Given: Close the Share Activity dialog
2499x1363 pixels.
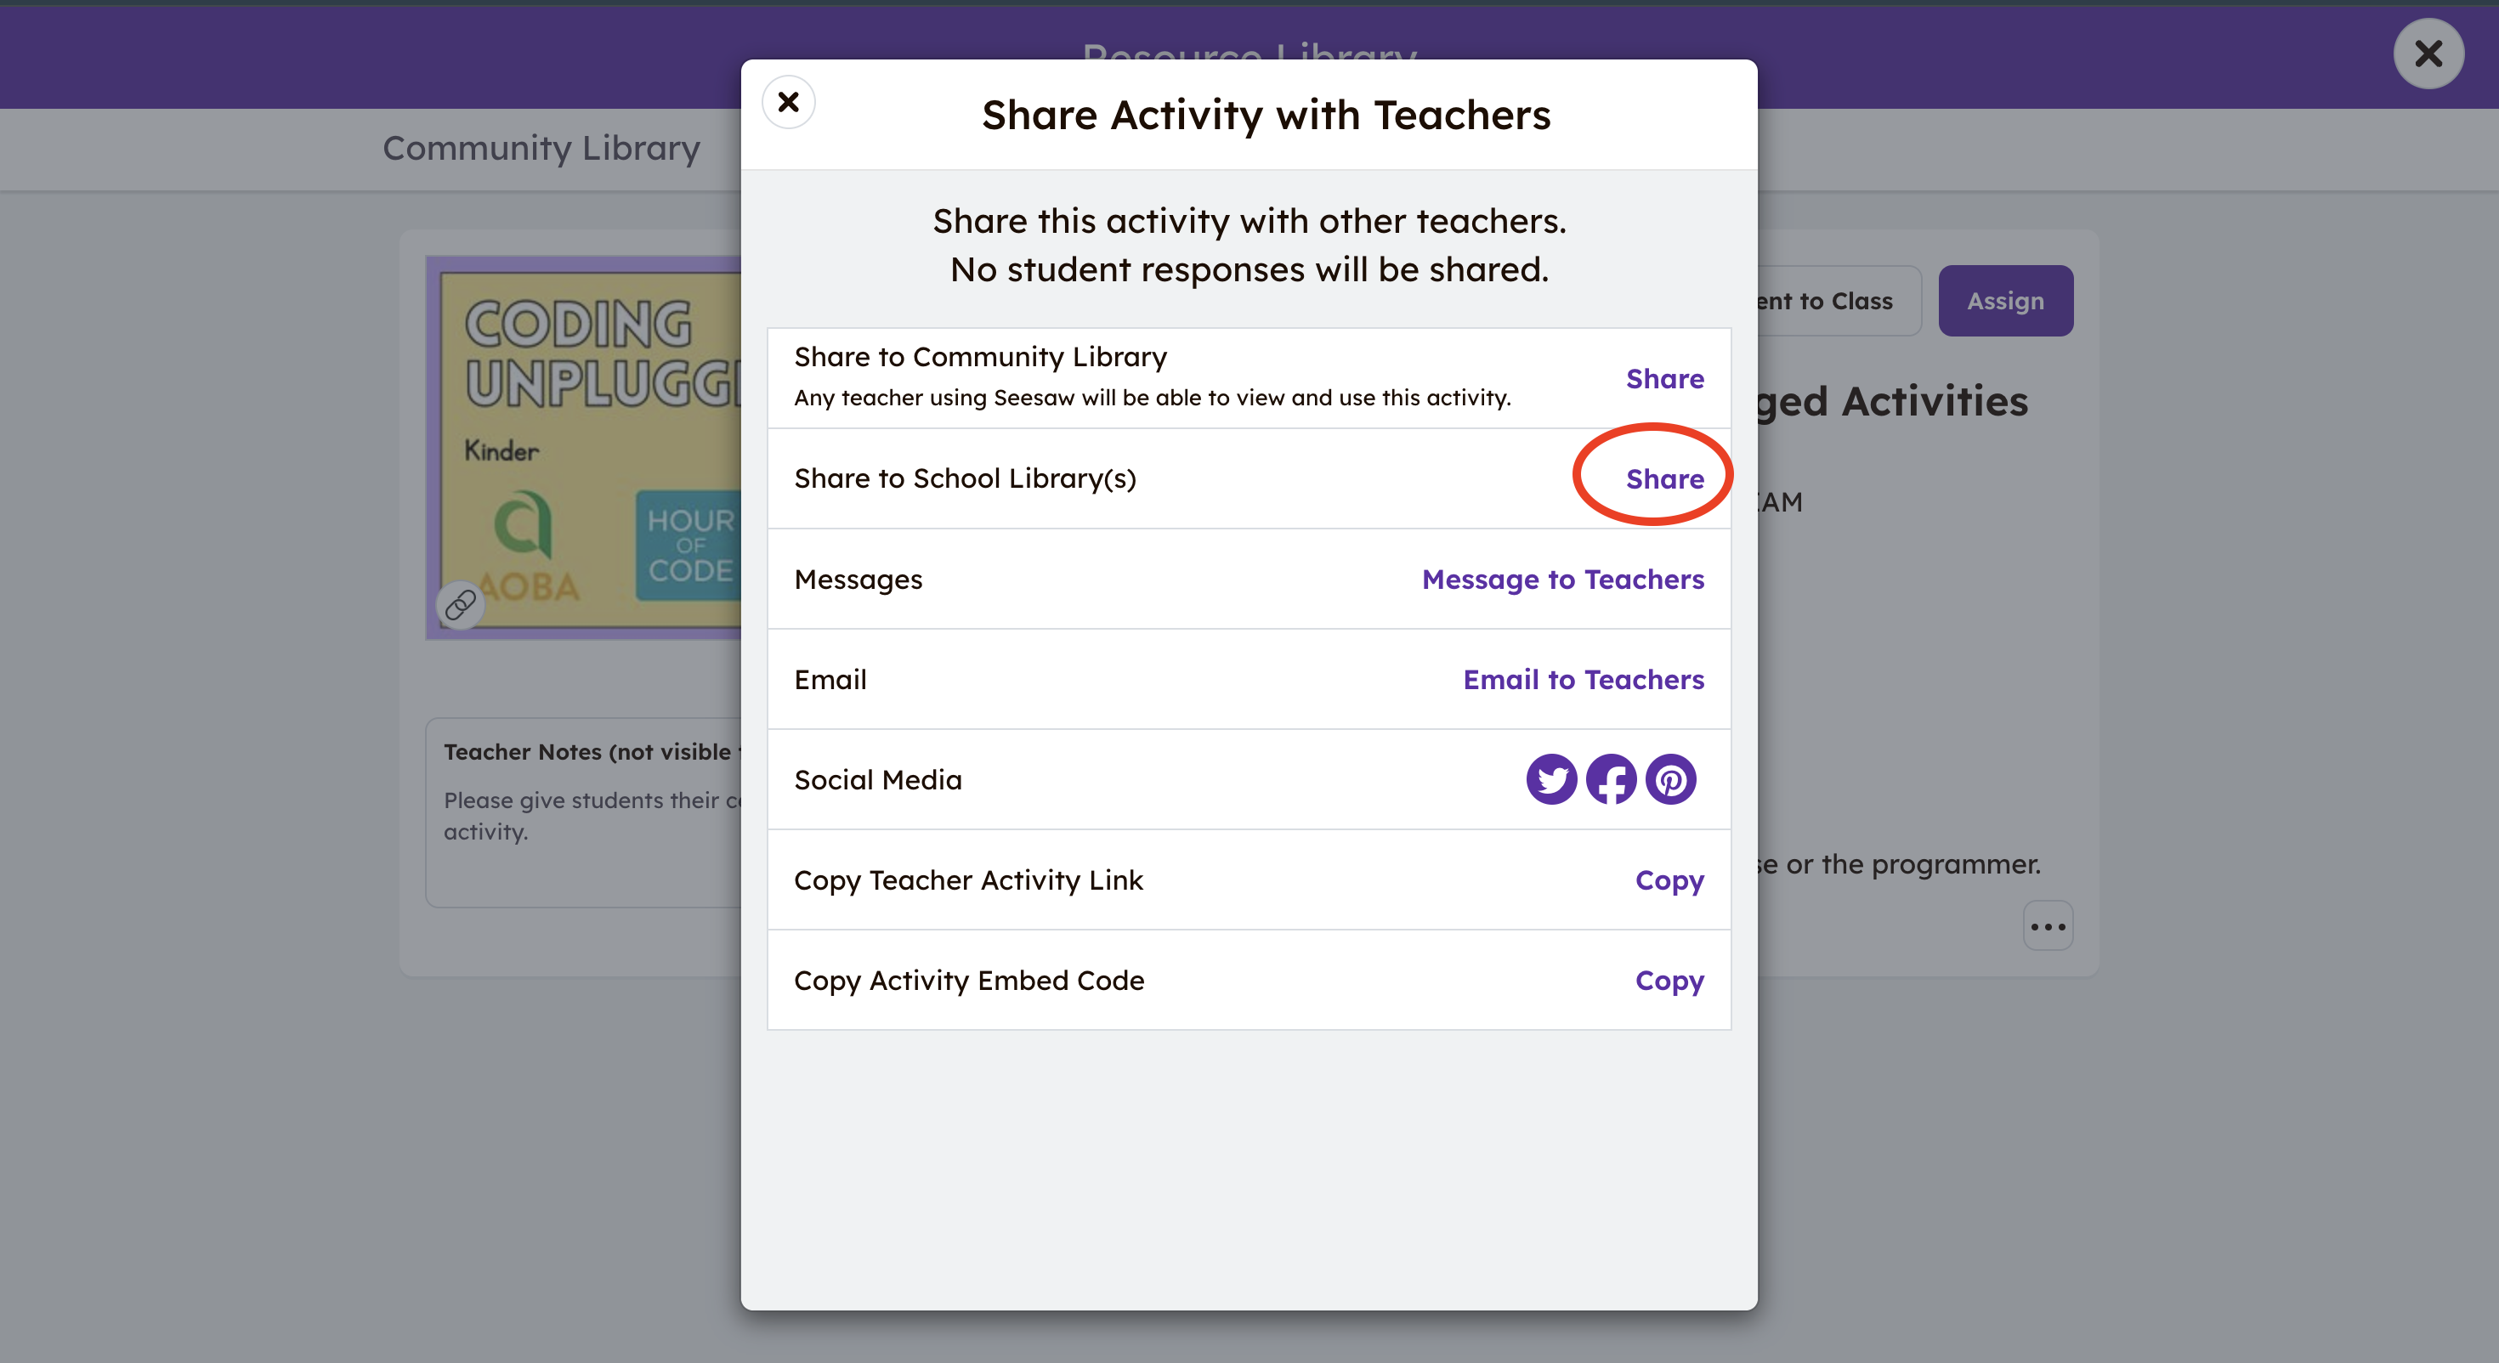Looking at the screenshot, I should pyautogui.click(x=789, y=102).
